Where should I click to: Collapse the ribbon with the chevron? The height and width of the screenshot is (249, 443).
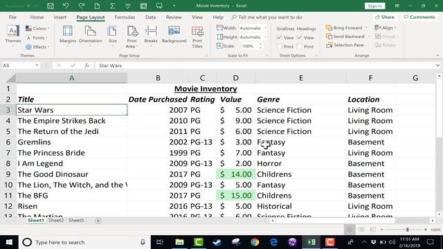(437, 55)
